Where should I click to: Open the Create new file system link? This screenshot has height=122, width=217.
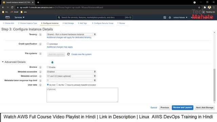coord(81,54)
